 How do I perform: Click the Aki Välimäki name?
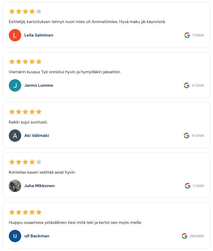pos(37,136)
